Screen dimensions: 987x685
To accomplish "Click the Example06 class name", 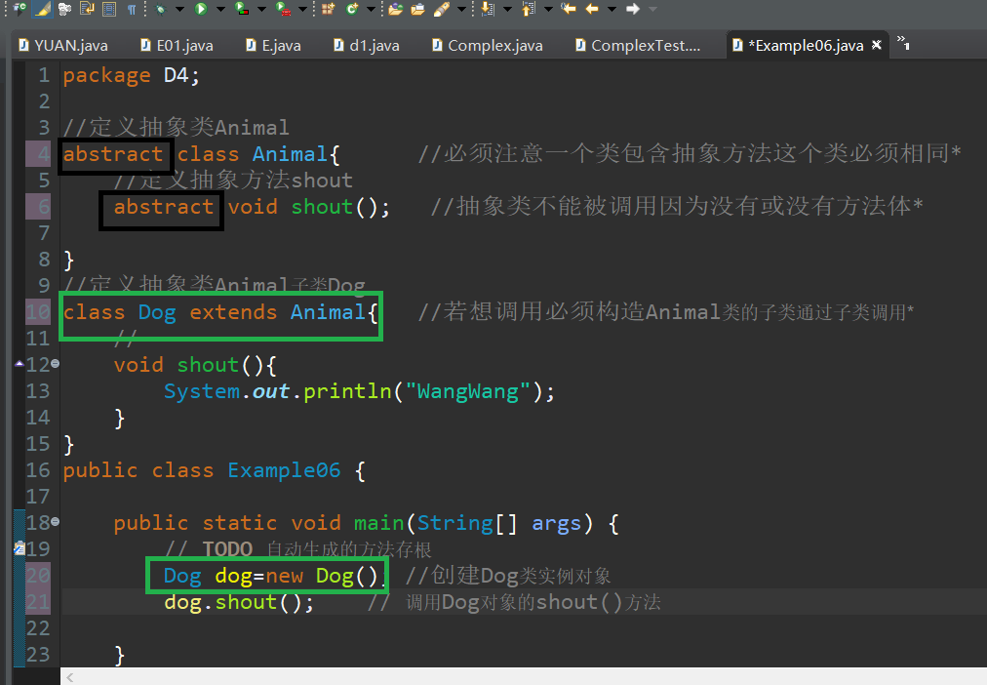I will click(284, 470).
